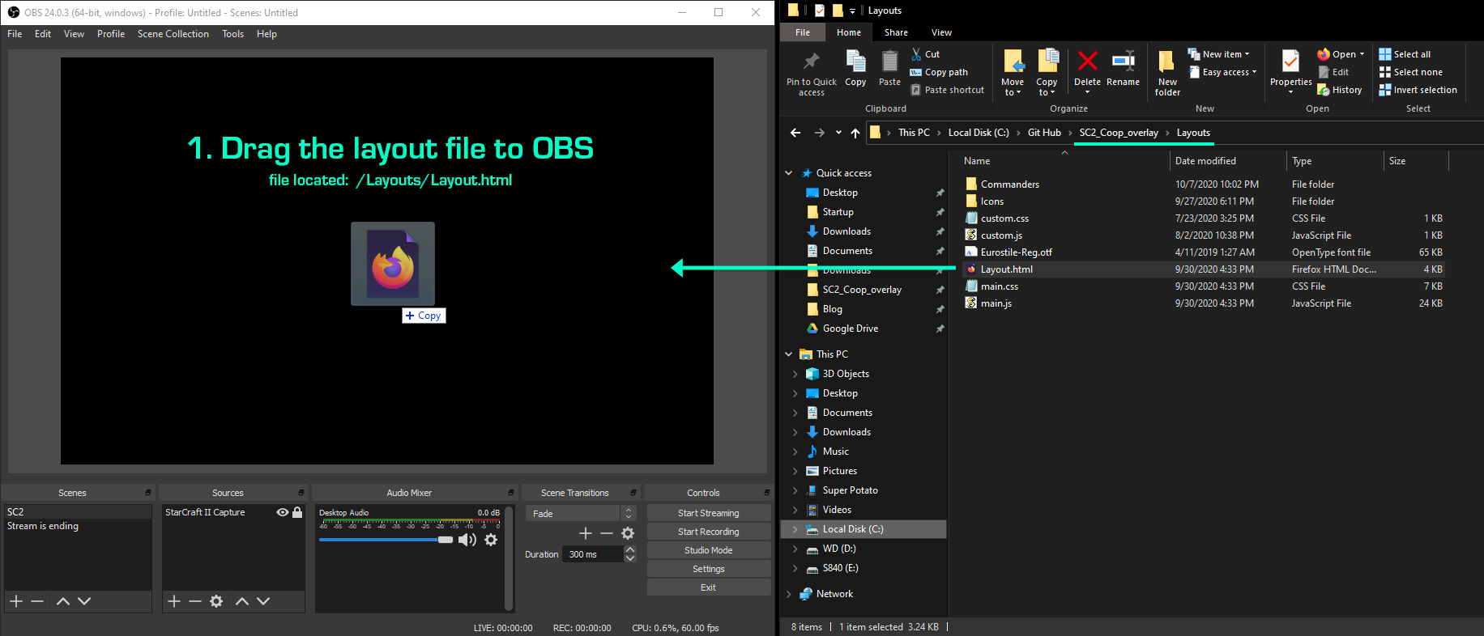
Task: Add a new scene with plus icon in Scenes panel
Action: tap(16, 601)
